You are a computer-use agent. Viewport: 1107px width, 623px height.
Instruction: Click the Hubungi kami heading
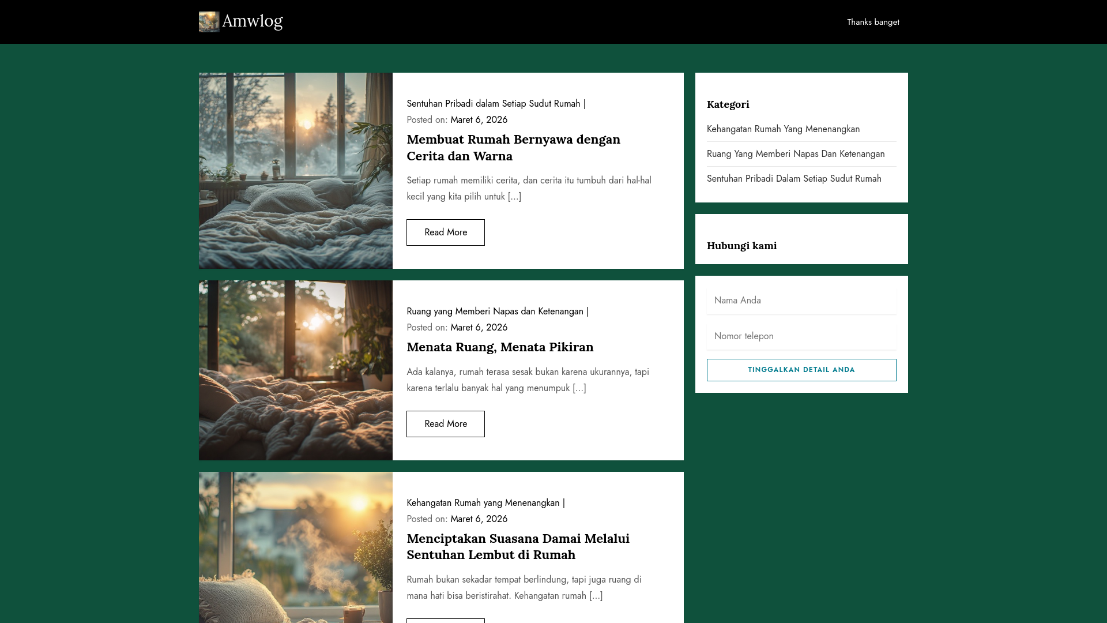pos(741,246)
